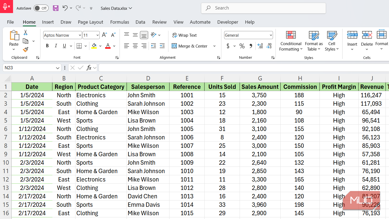Decrease font size with small A icon
This screenshot has height=219, width=389.
pyautogui.click(x=114, y=35)
